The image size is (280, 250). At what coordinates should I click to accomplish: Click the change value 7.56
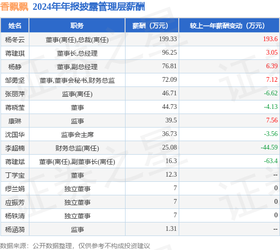272,121
